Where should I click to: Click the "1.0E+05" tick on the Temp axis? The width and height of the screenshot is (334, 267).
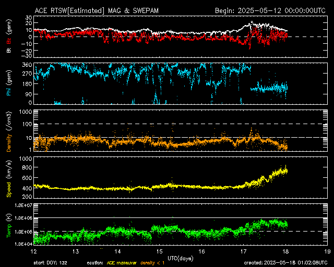[x=23, y=232]
